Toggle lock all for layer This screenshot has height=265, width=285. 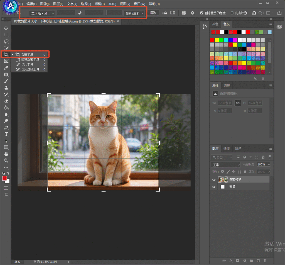pyautogui.click(x=245, y=172)
